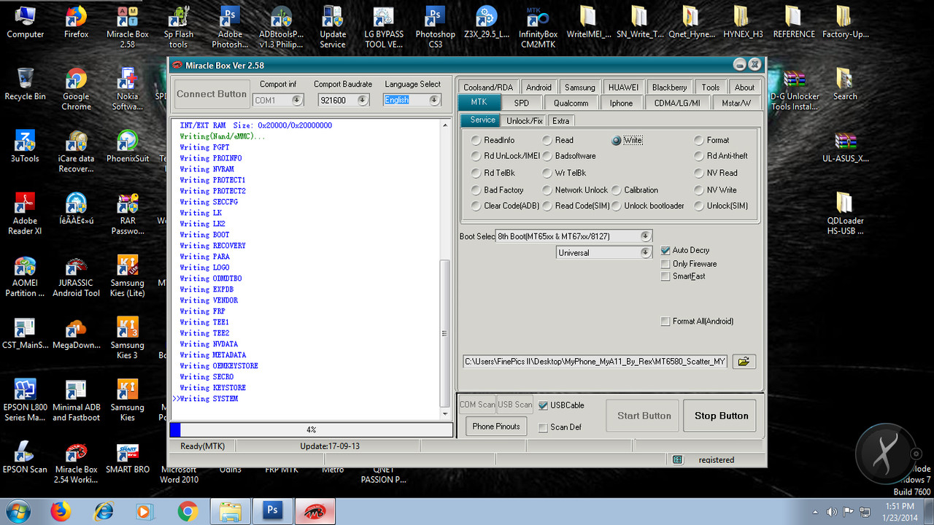The width and height of the screenshot is (934, 525).
Task: Open the Comport Baudrate dropdown
Action: pos(363,100)
